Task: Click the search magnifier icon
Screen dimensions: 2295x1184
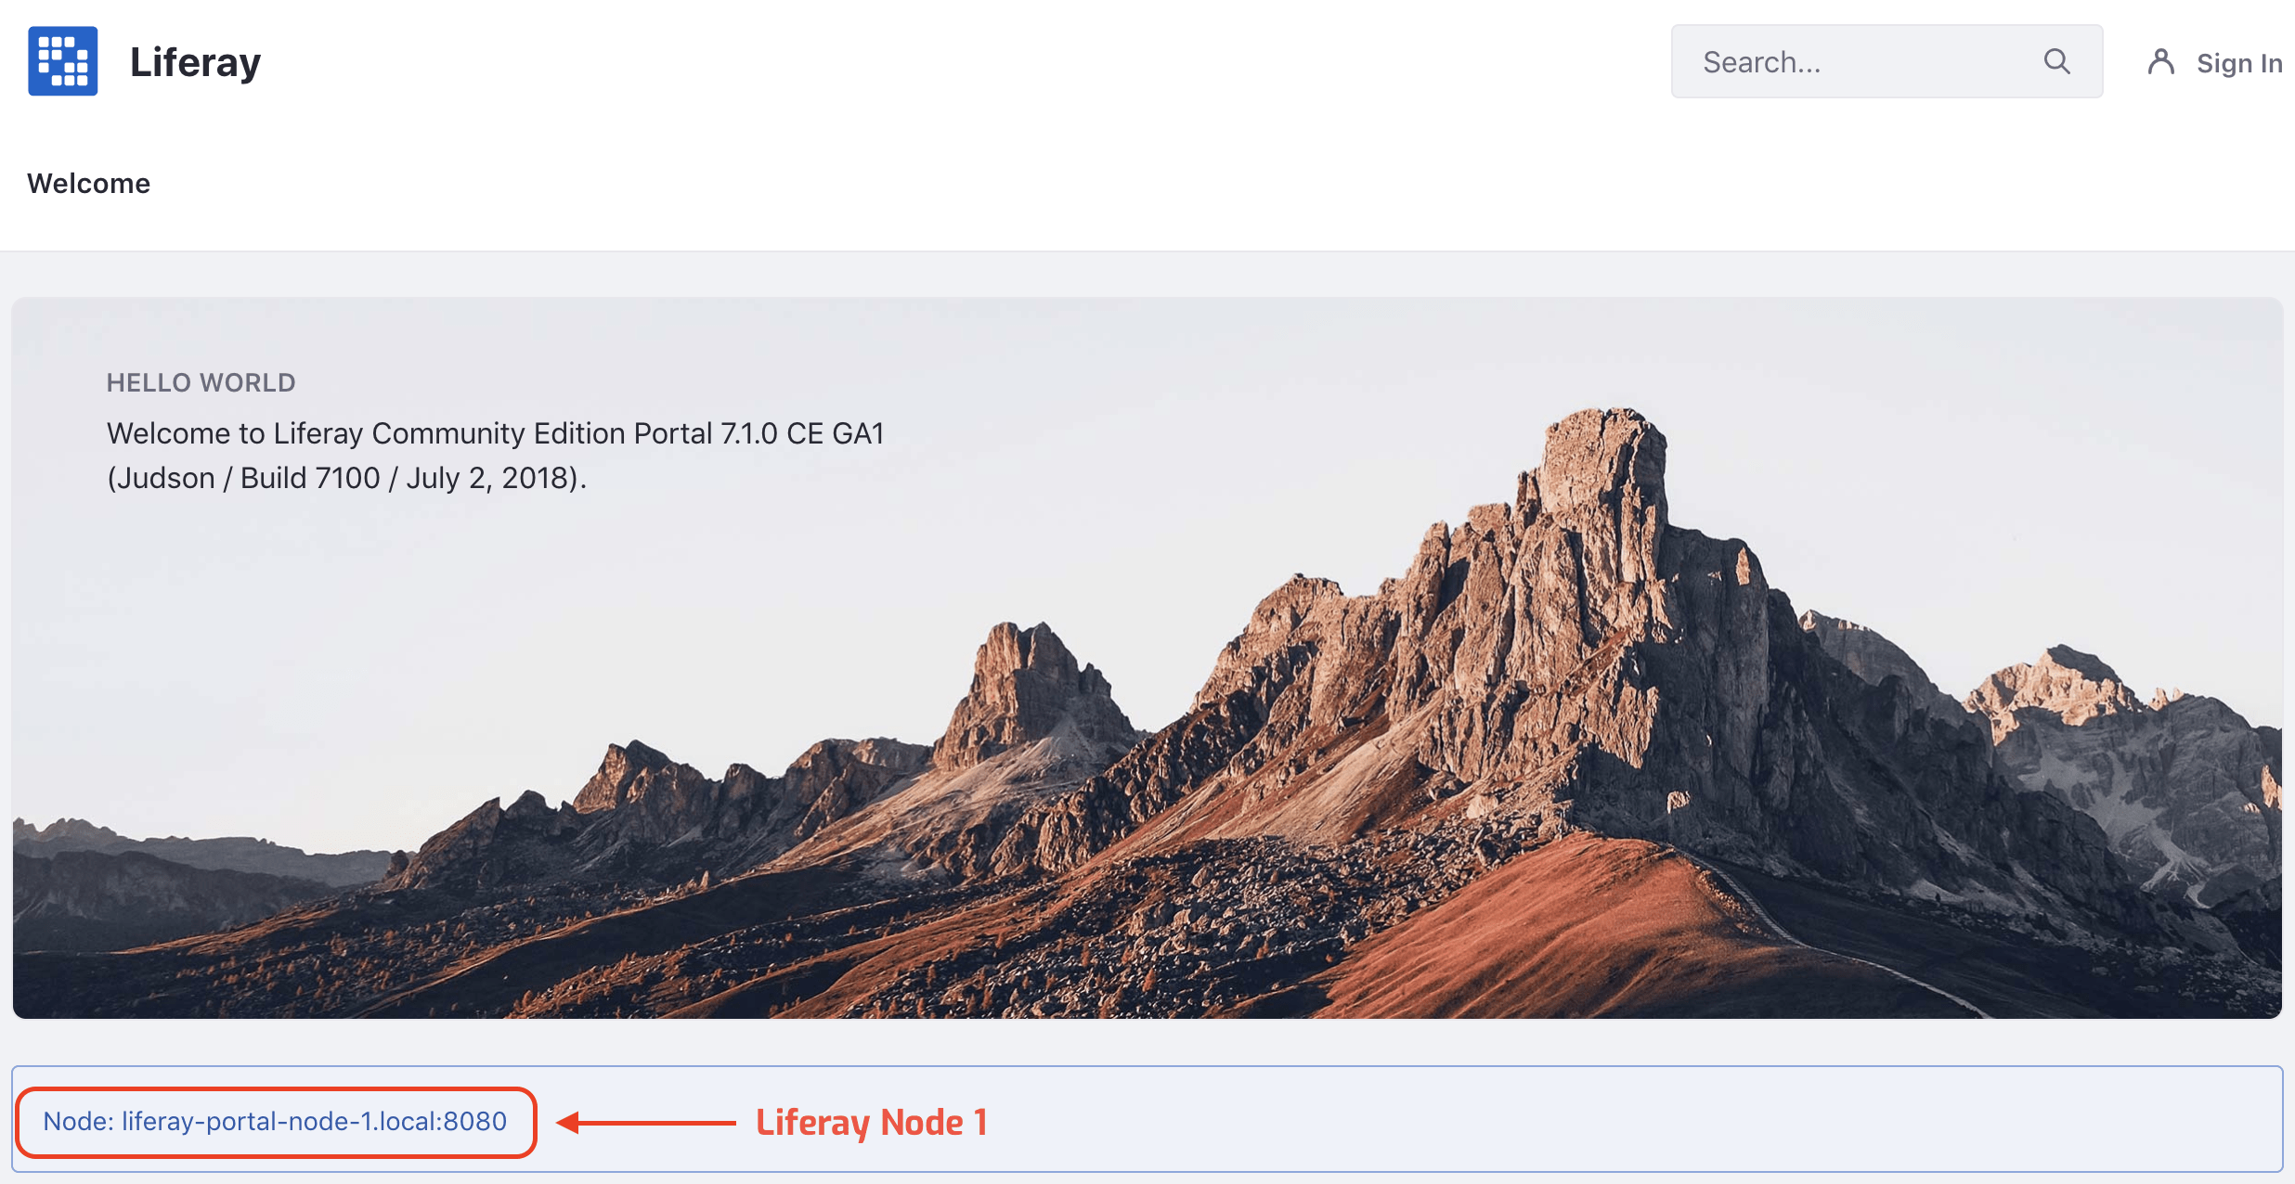Action: coord(2057,61)
